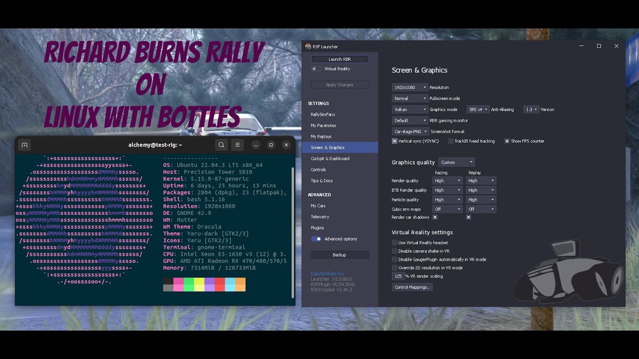Image resolution: width=639 pixels, height=359 pixels.
Task: Close the terminal window
Action: pos(286,145)
